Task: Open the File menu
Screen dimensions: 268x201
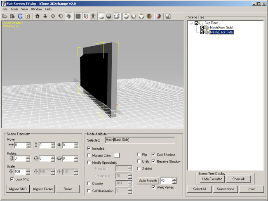Action: [5, 9]
